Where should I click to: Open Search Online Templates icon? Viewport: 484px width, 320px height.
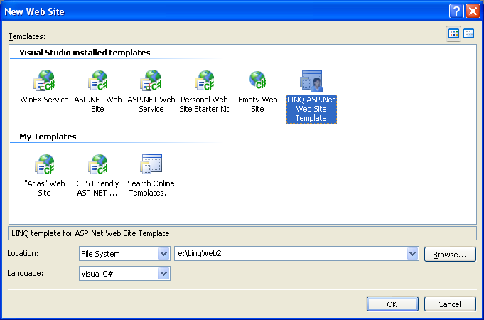point(151,164)
